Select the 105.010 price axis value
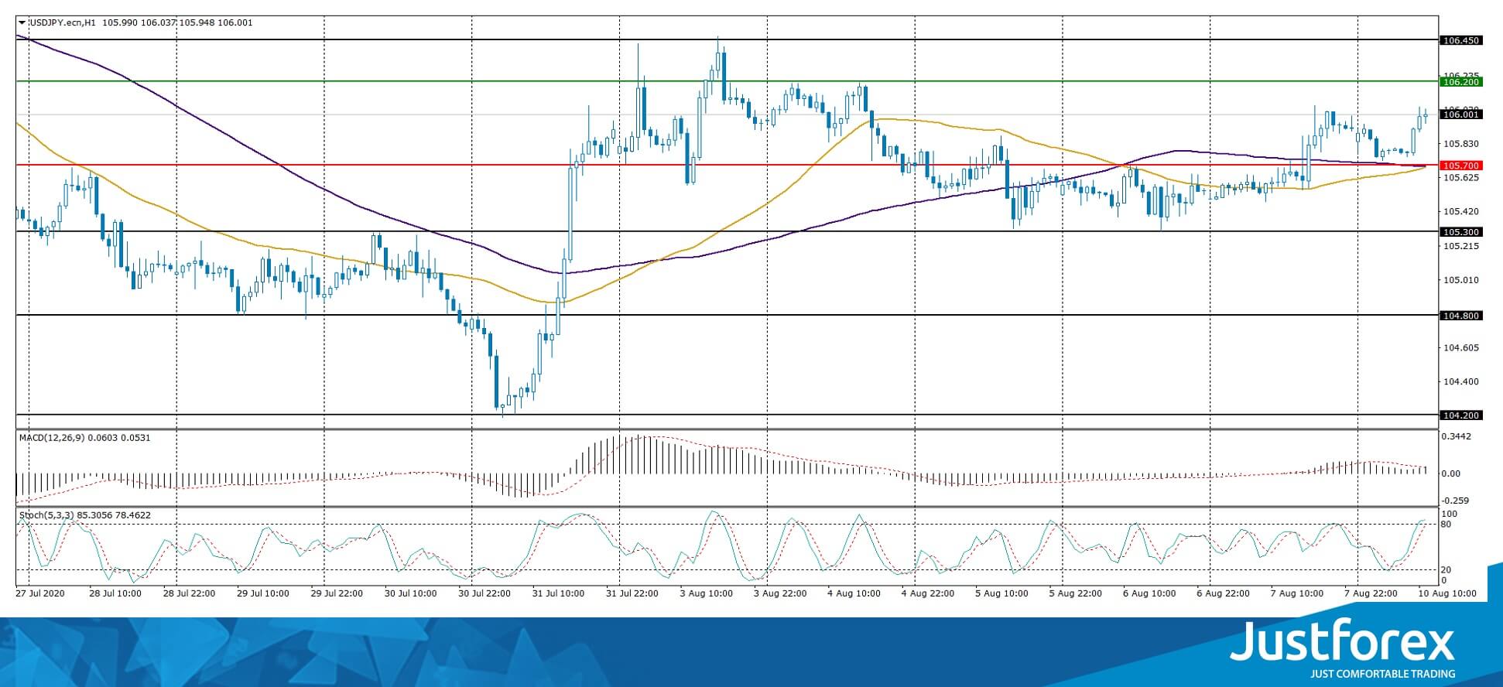Image resolution: width=1503 pixels, height=687 pixels. [1460, 280]
